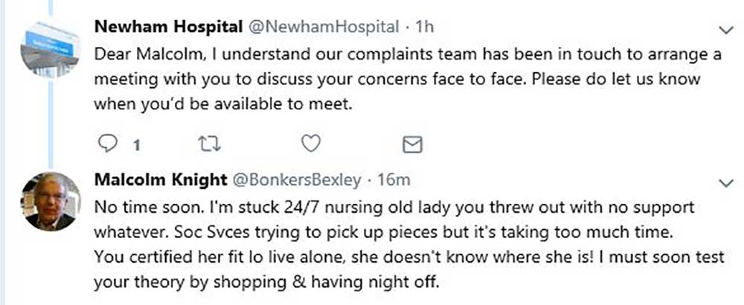744x305 pixels.
Task: Open the chevron menu on Malcolm Knight's tweet
Action: pos(727,182)
